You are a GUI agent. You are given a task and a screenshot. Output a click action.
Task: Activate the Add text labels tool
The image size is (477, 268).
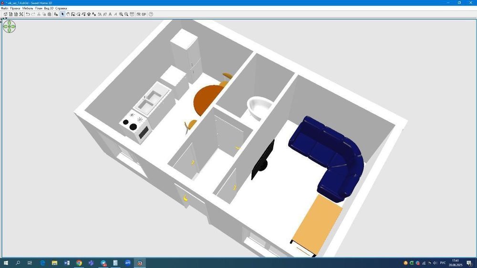tap(94, 14)
